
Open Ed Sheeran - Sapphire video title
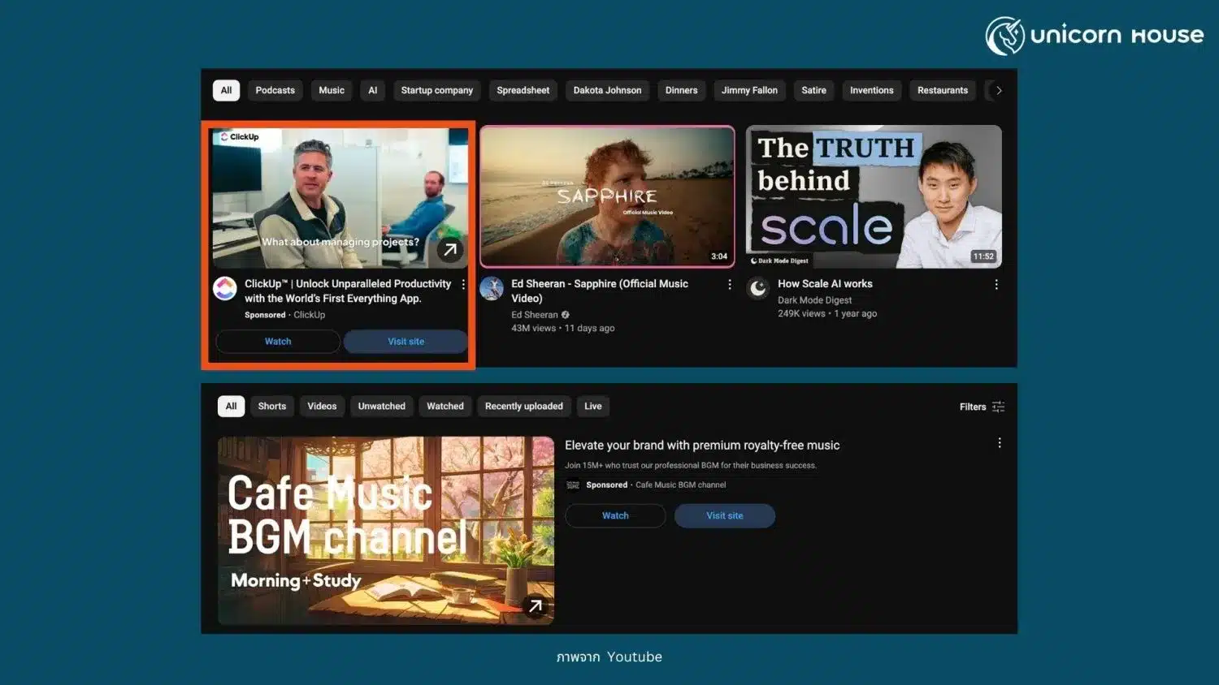(600, 291)
